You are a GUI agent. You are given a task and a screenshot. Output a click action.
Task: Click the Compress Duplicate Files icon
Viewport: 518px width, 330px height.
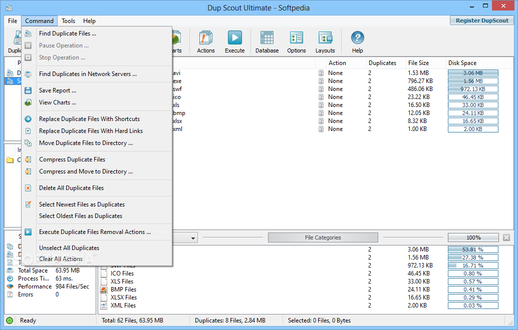point(28,159)
